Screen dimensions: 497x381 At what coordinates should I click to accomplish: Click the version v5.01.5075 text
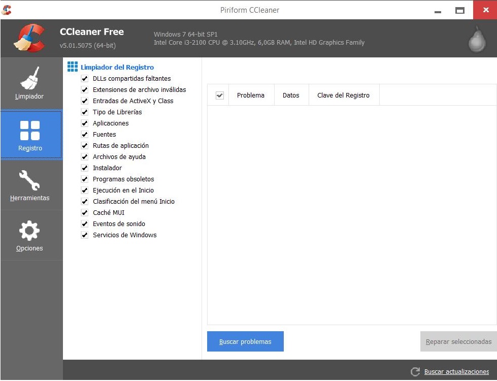coord(87,46)
